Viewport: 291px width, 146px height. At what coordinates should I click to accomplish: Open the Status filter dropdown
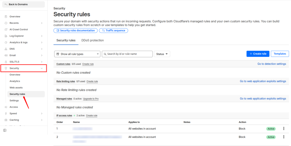(x=162, y=54)
